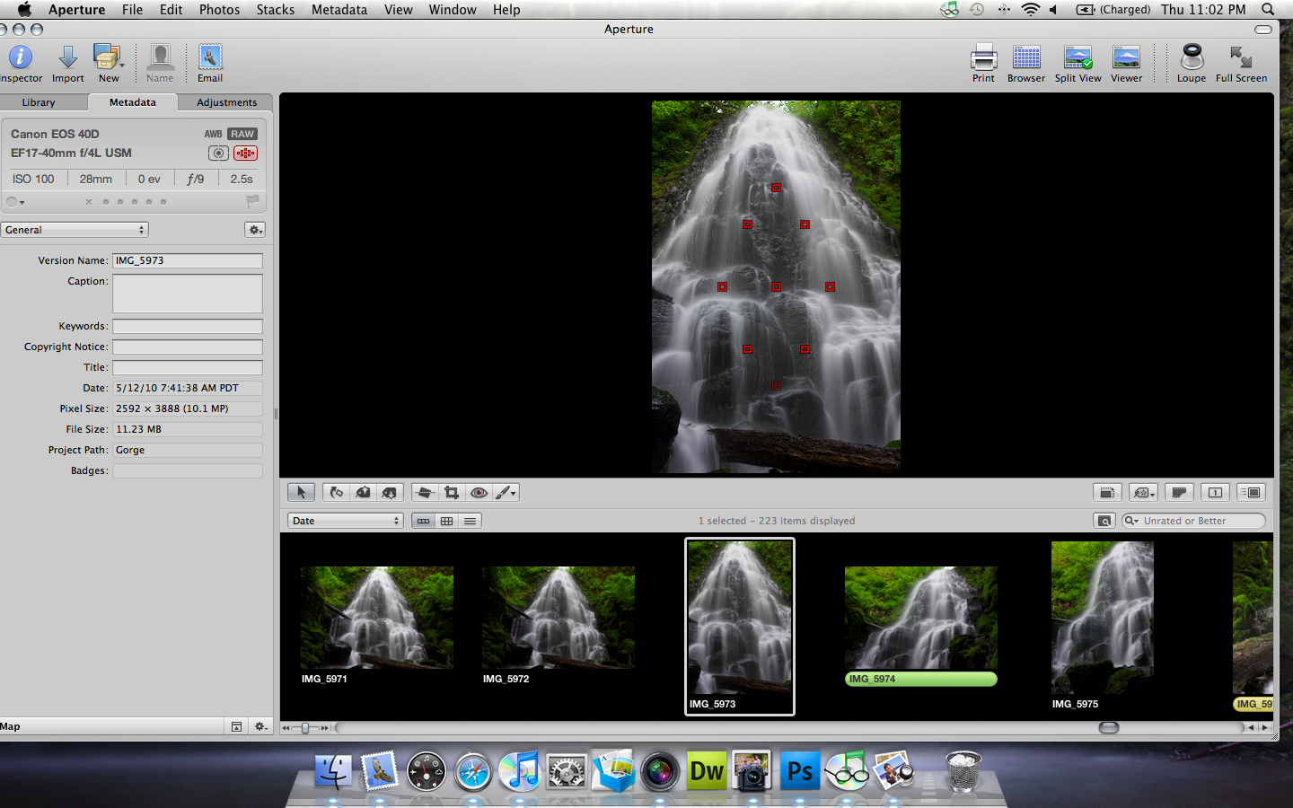Image resolution: width=1293 pixels, height=808 pixels.
Task: Open the Stacks menu
Action: tap(275, 9)
